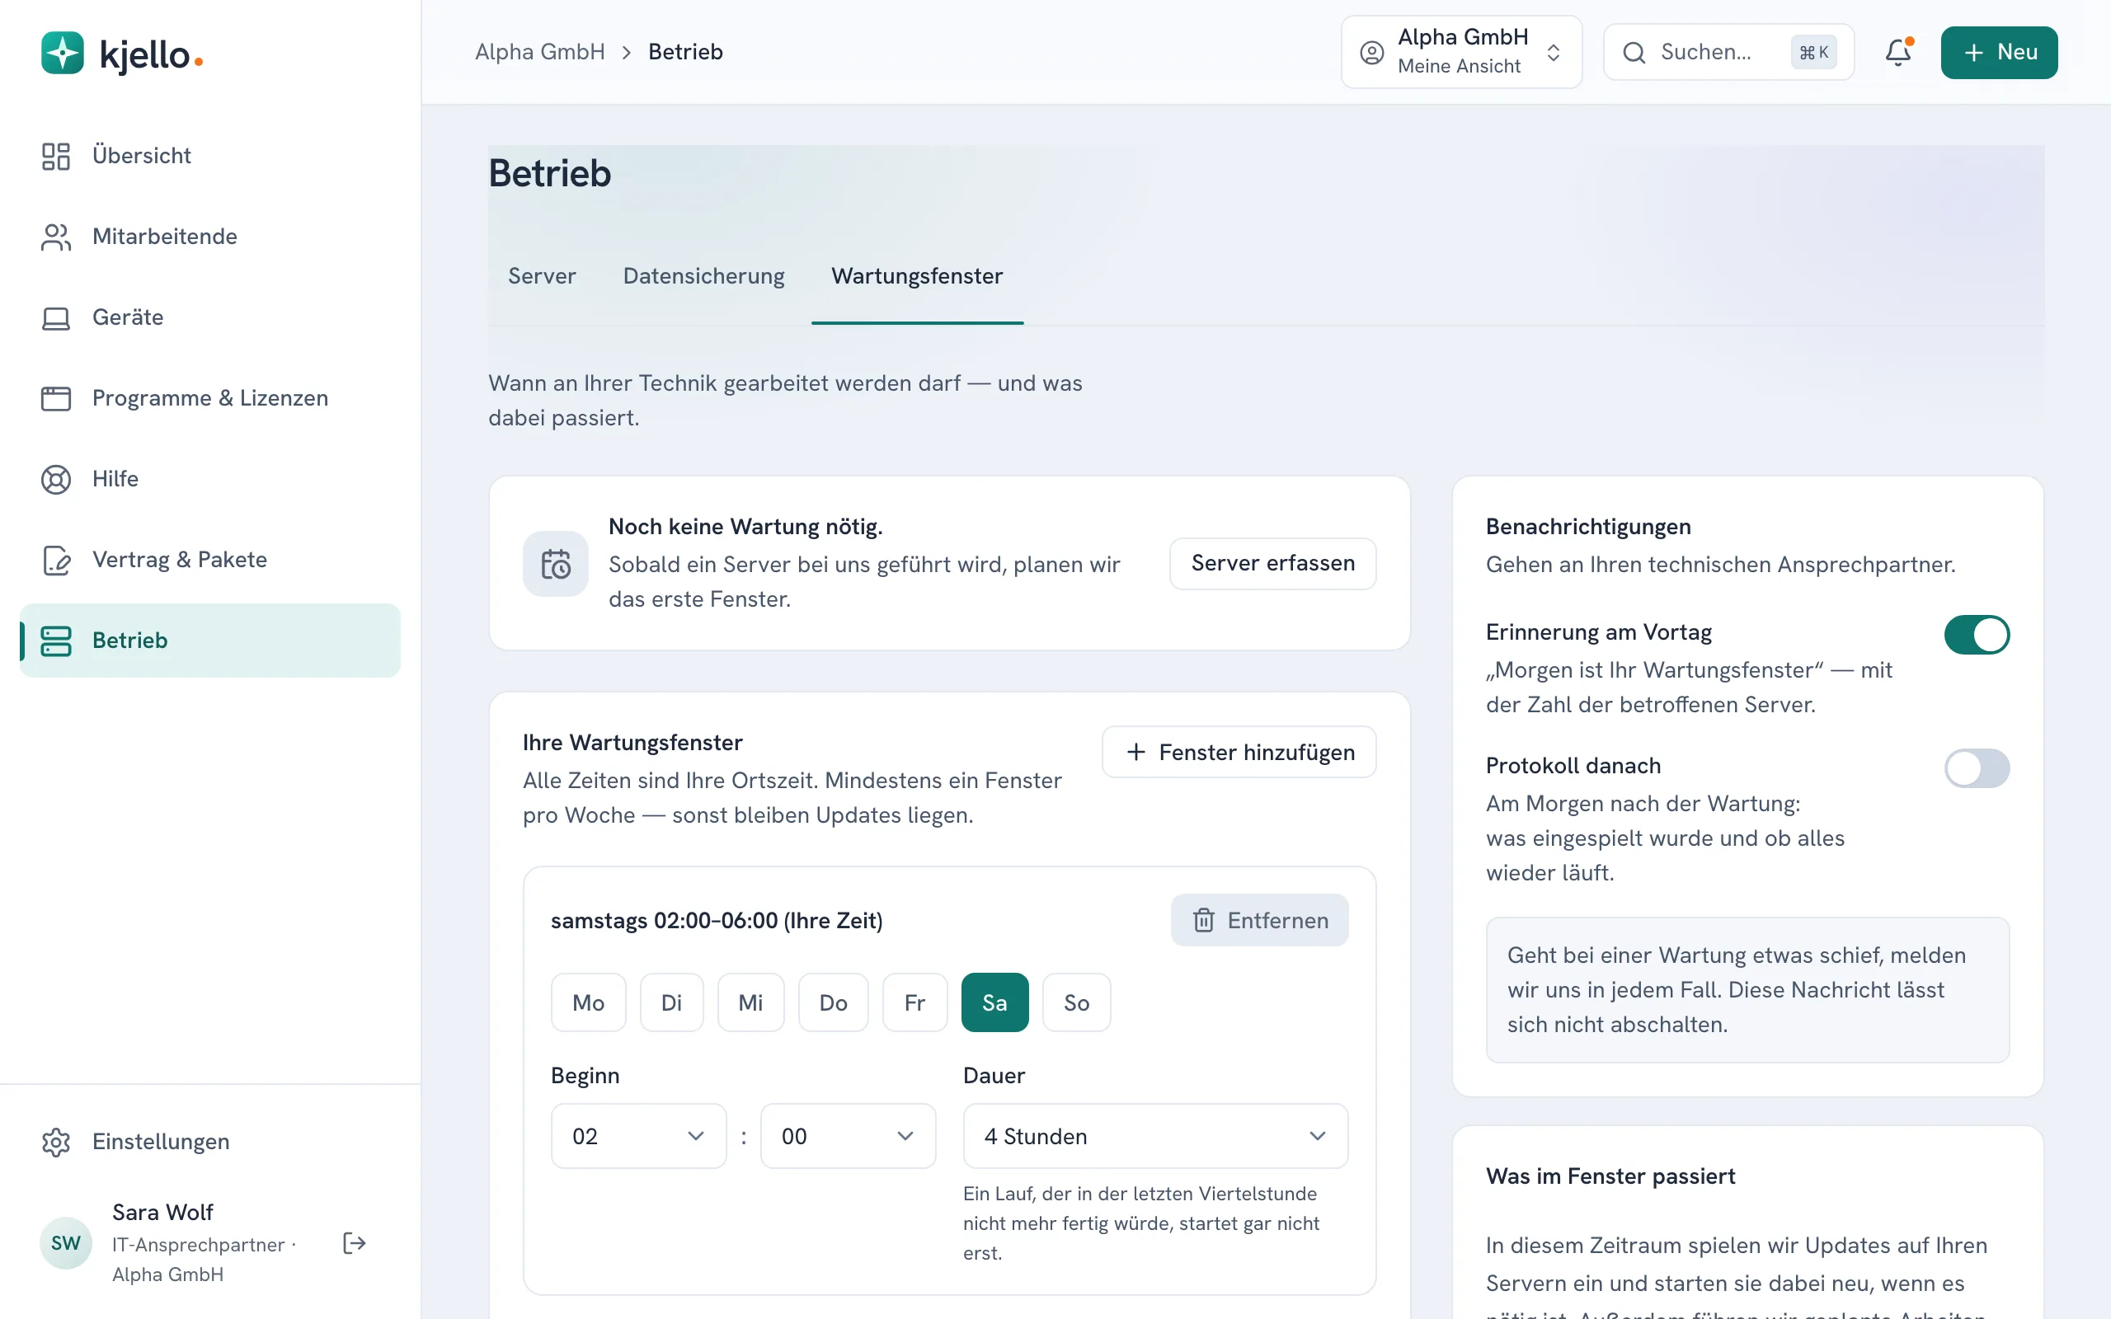2111x1319 pixels.
Task: Select the Mi weekday chip
Action: point(750,1003)
